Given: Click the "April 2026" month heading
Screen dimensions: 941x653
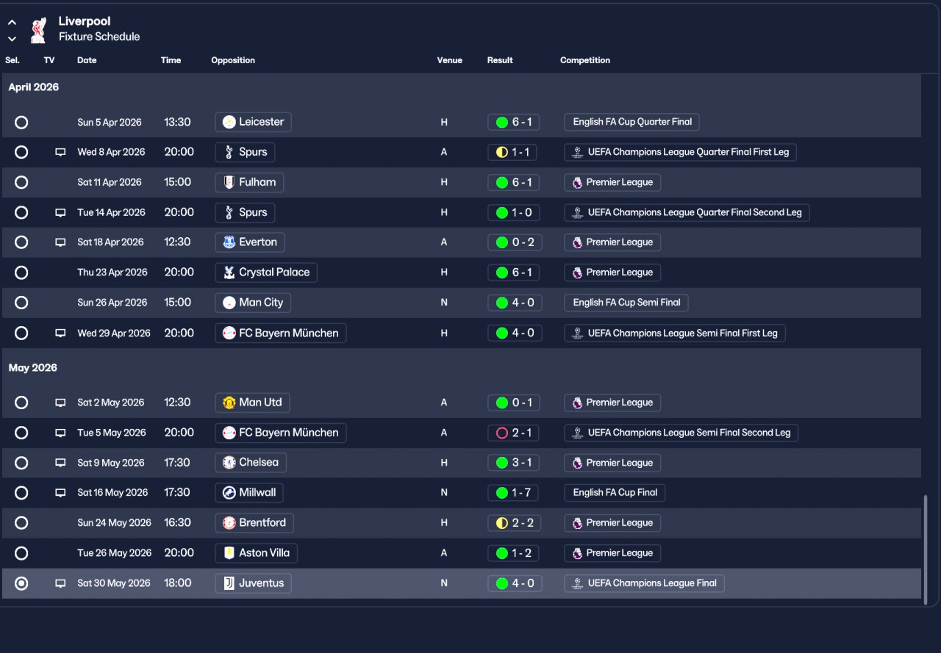Looking at the screenshot, I should 34,87.
